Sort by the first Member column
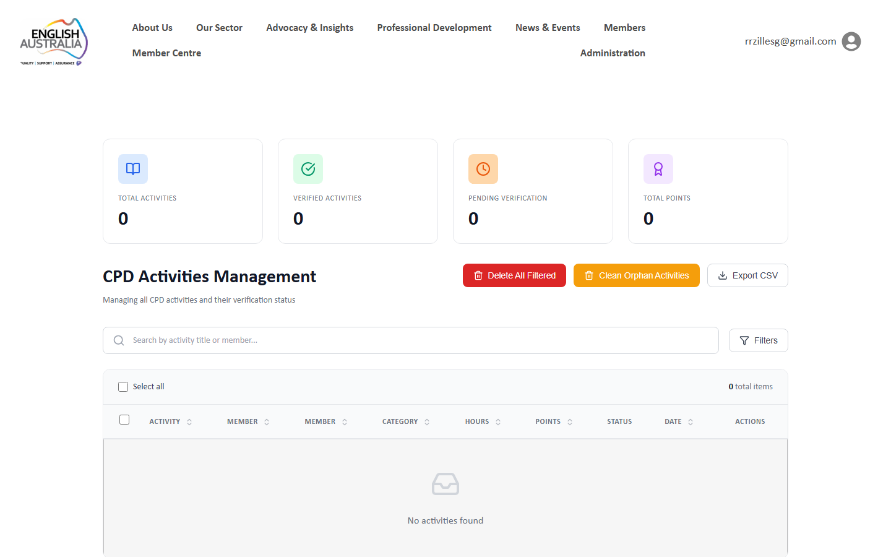This screenshot has height=557, width=891. (248, 421)
